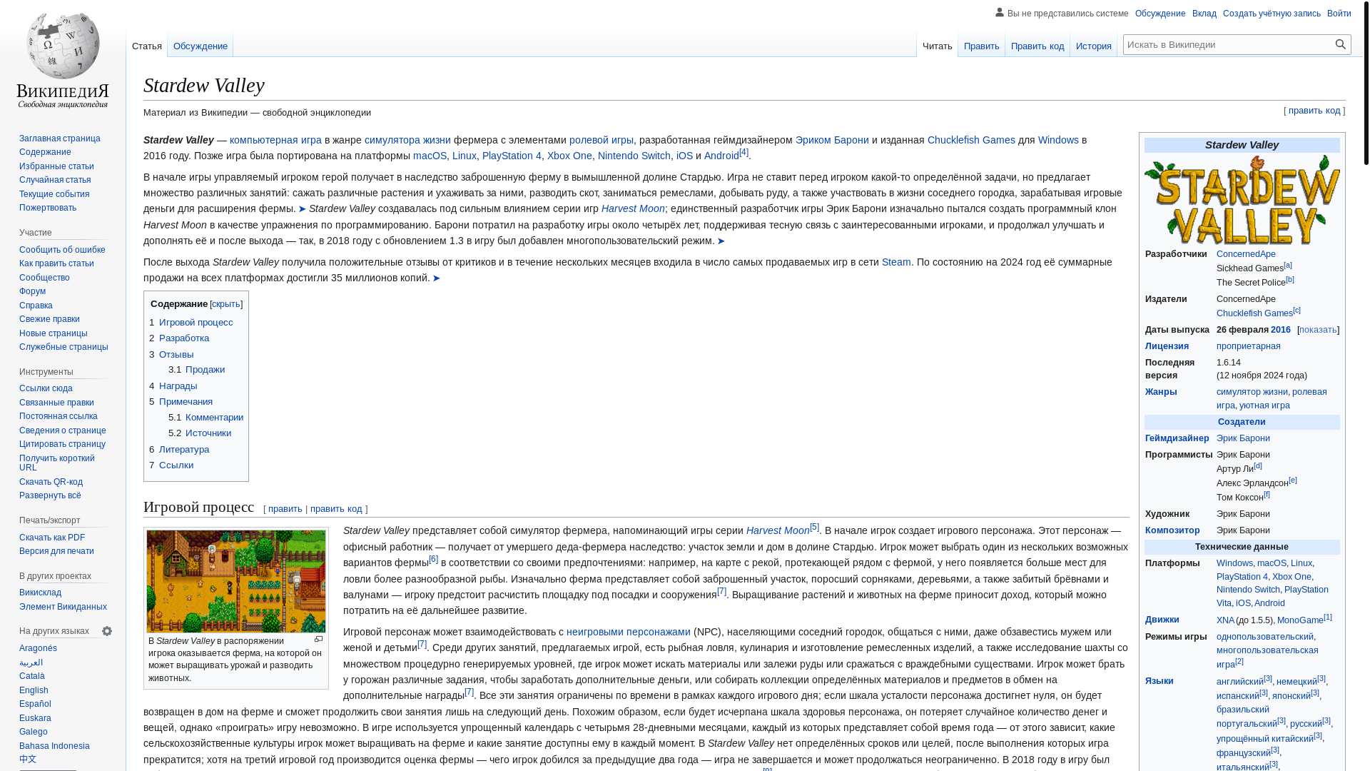1370x771 pixels.
Task: Open the Статья tab
Action: point(147,46)
